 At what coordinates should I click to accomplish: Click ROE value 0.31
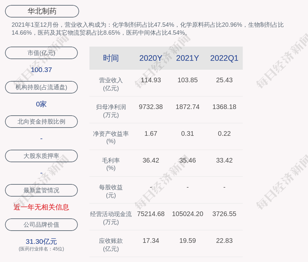click(187, 134)
